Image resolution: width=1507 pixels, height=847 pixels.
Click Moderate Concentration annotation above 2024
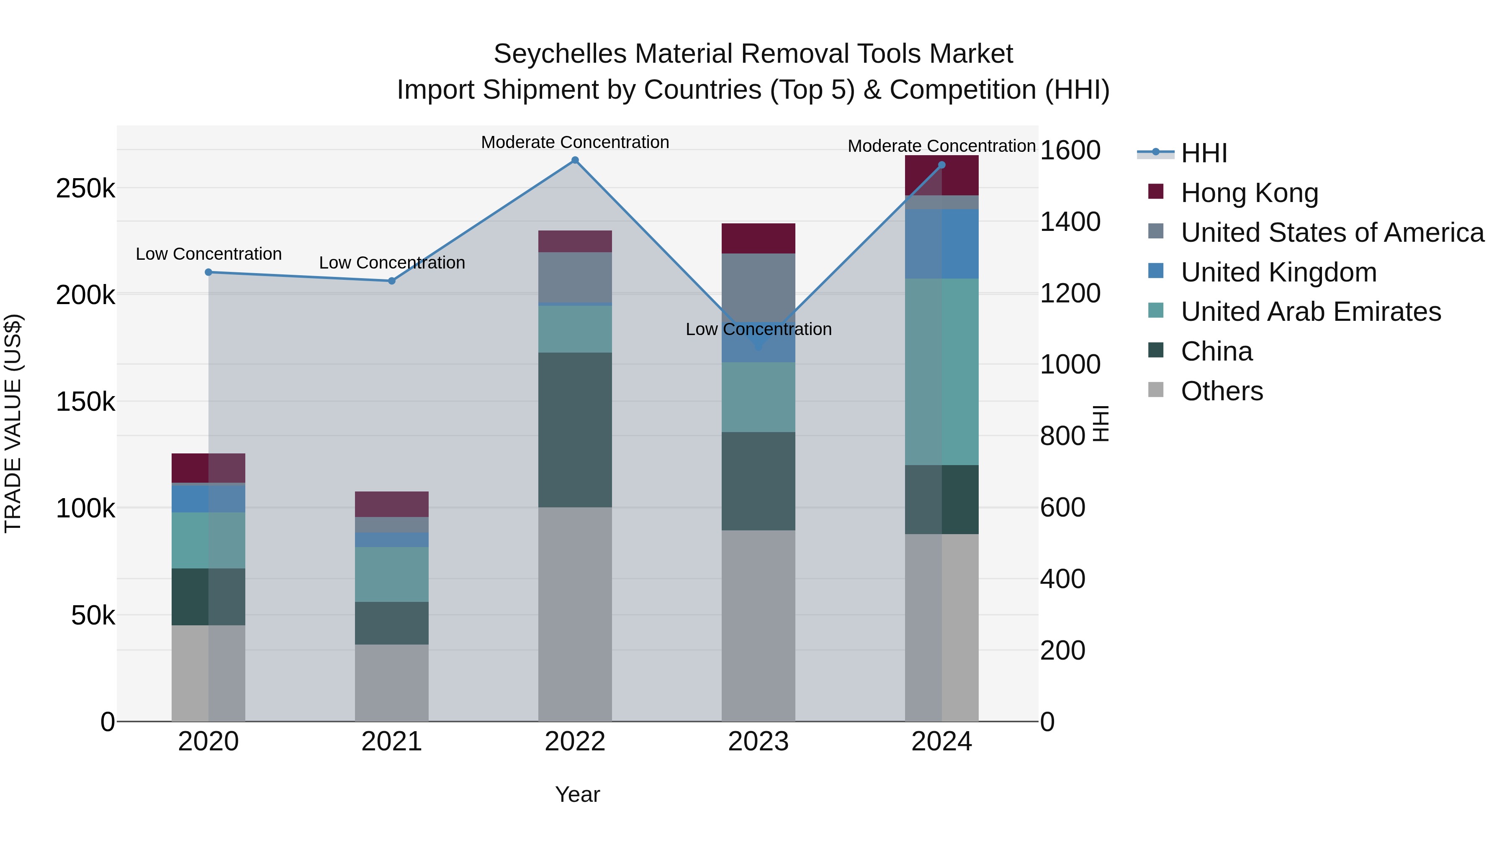tap(942, 146)
